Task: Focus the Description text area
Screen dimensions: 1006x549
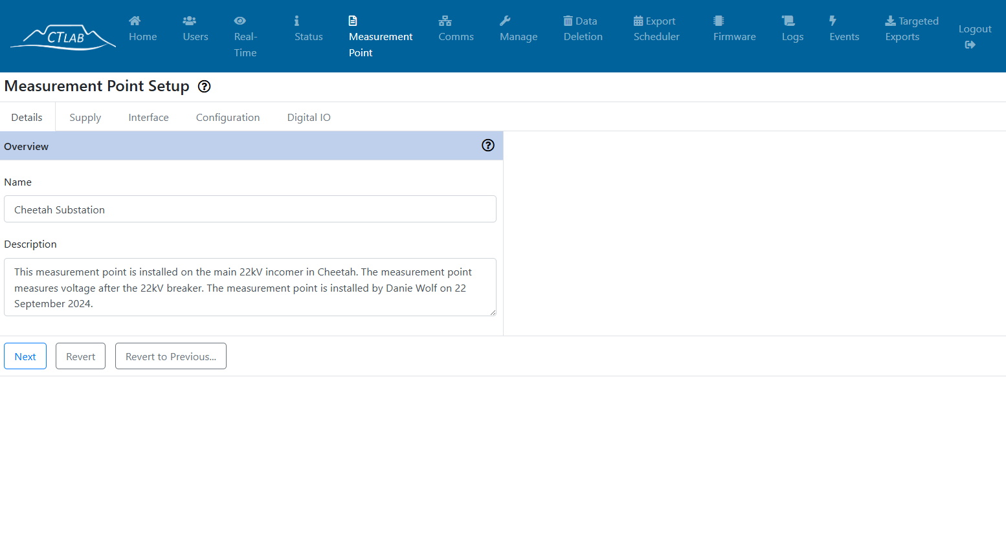Action: 250,287
